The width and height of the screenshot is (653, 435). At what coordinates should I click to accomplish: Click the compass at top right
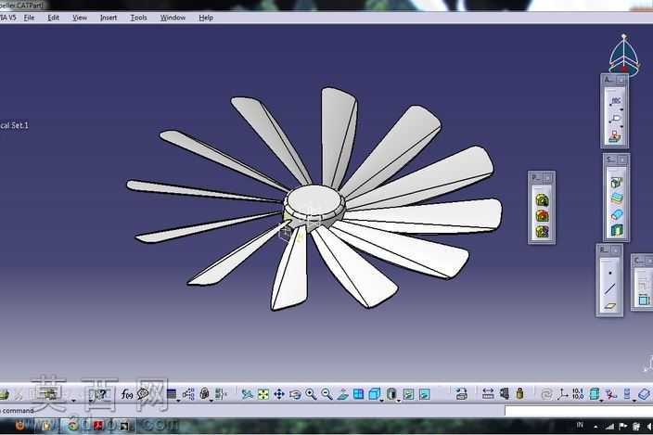tap(623, 55)
